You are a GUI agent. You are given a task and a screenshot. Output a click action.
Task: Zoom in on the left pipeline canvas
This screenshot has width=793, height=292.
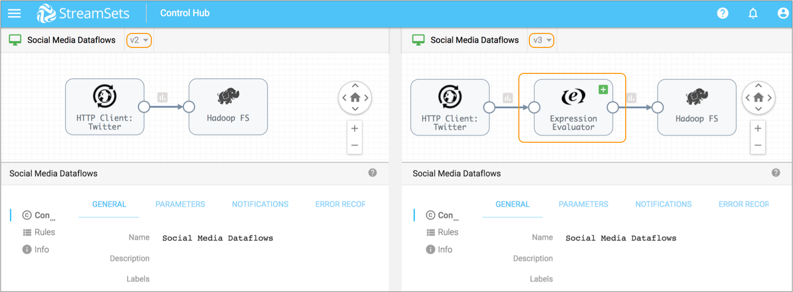tap(355, 129)
